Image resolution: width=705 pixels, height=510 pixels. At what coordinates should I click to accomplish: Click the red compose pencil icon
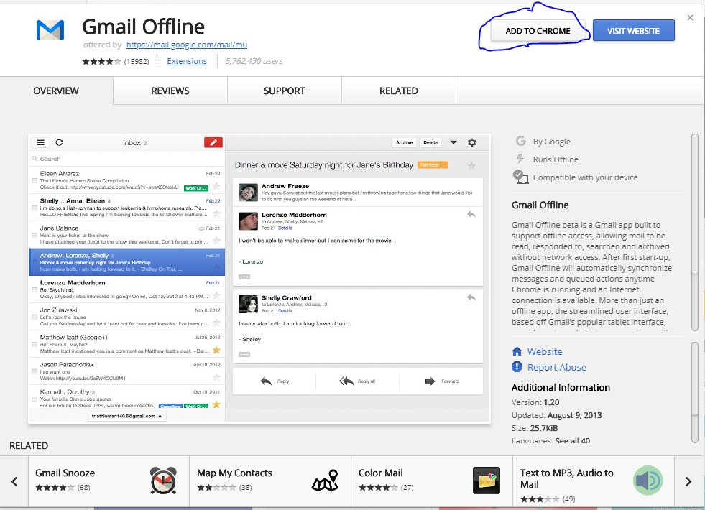(213, 142)
